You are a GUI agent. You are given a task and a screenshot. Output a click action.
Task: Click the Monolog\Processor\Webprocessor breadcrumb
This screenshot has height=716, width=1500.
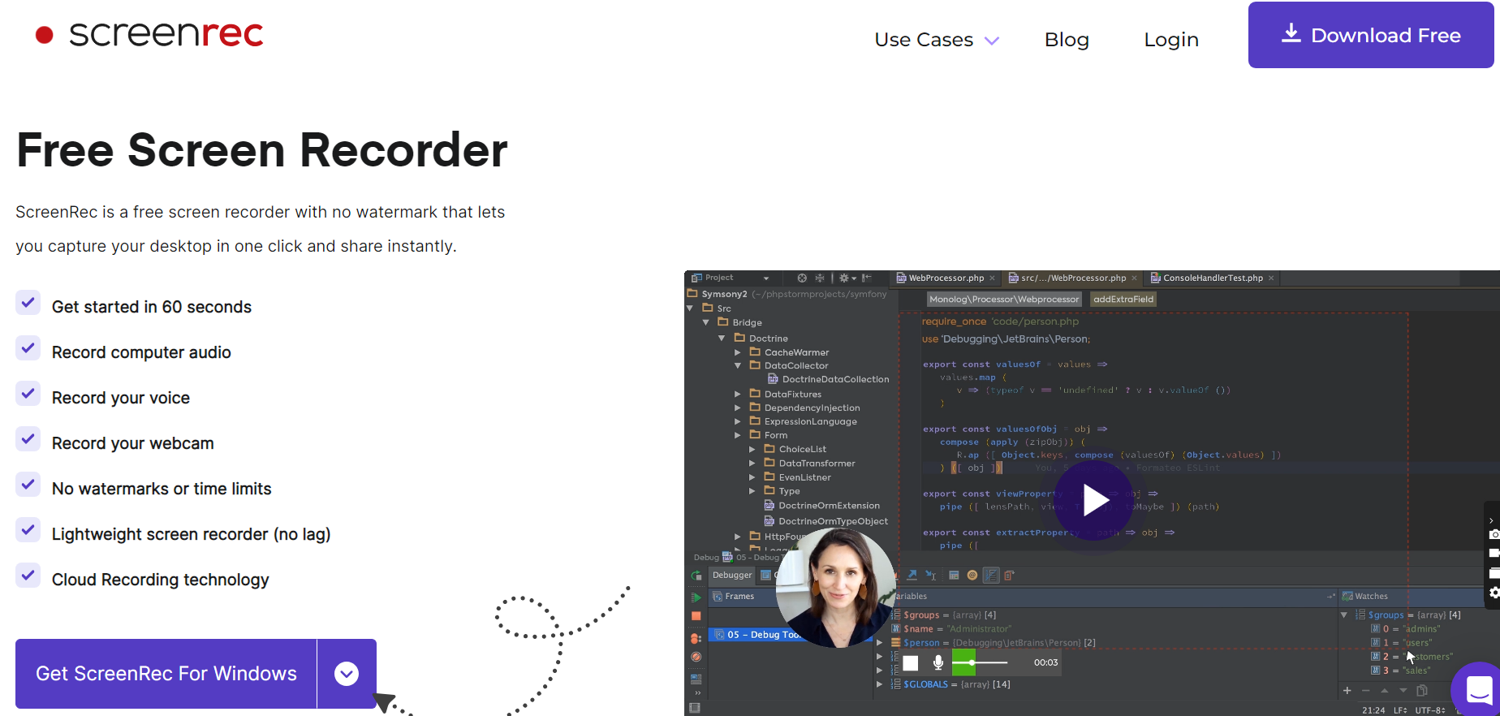(1004, 300)
